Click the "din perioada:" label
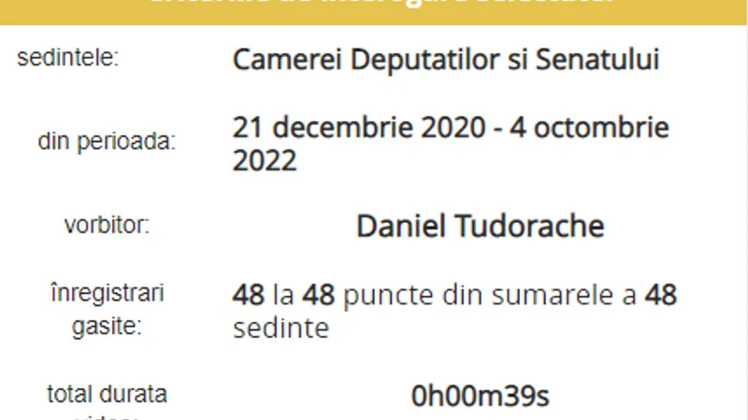Image resolution: width=748 pixels, height=420 pixels. click(107, 142)
